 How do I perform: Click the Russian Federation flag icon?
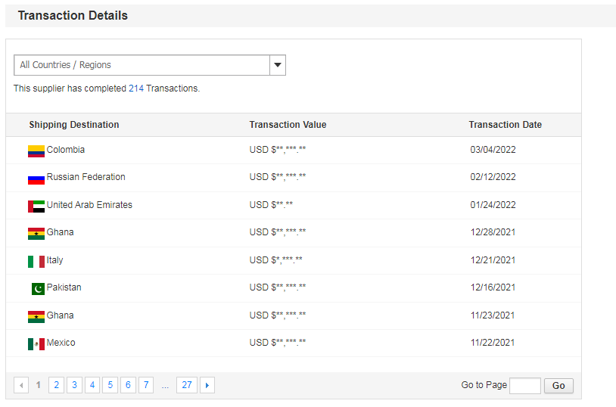pos(36,179)
